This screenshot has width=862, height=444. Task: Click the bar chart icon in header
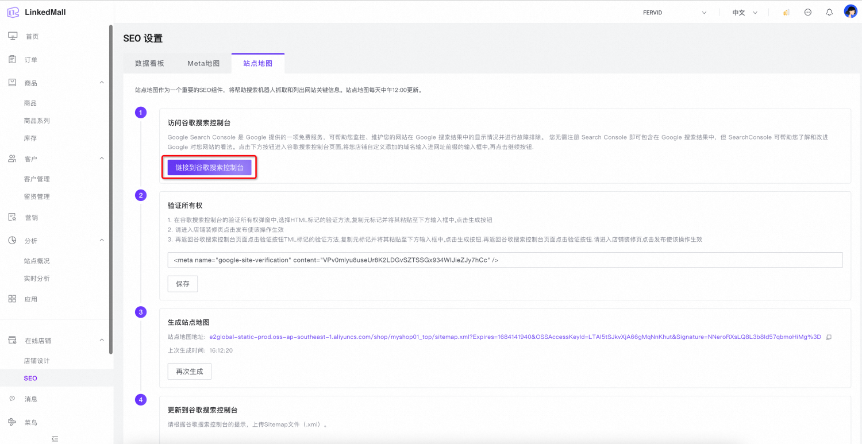click(786, 12)
